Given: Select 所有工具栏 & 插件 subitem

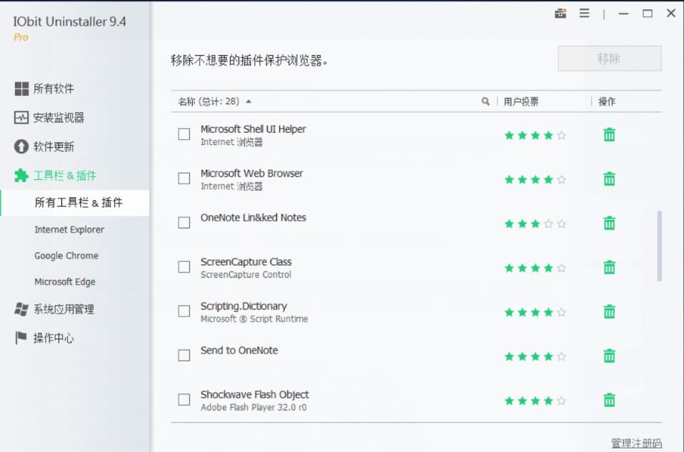Looking at the screenshot, I should (x=75, y=203).
